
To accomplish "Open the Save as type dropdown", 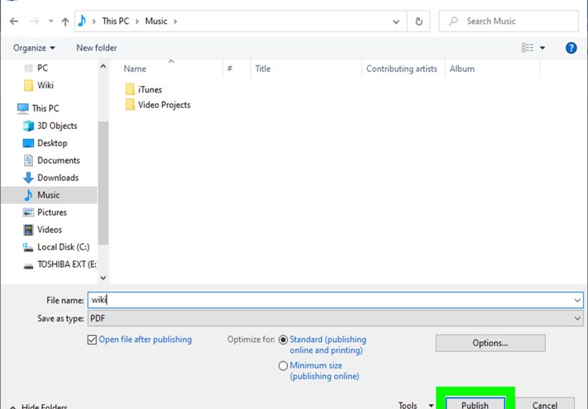I will pos(335,319).
